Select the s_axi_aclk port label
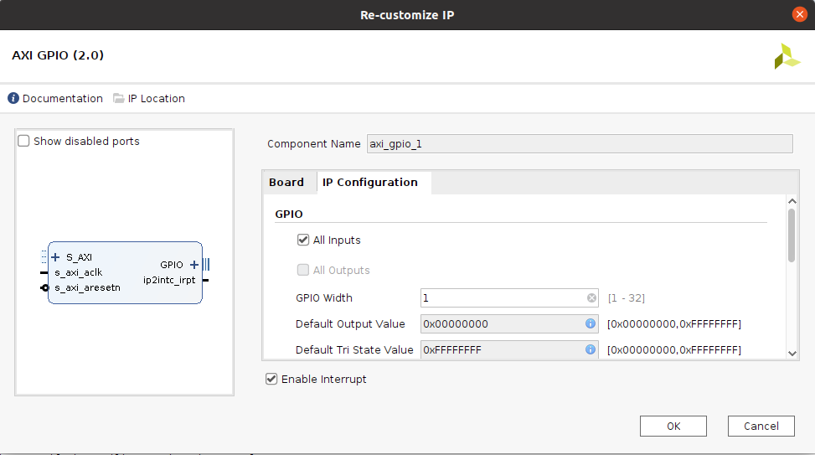815x455 pixels. click(x=79, y=272)
